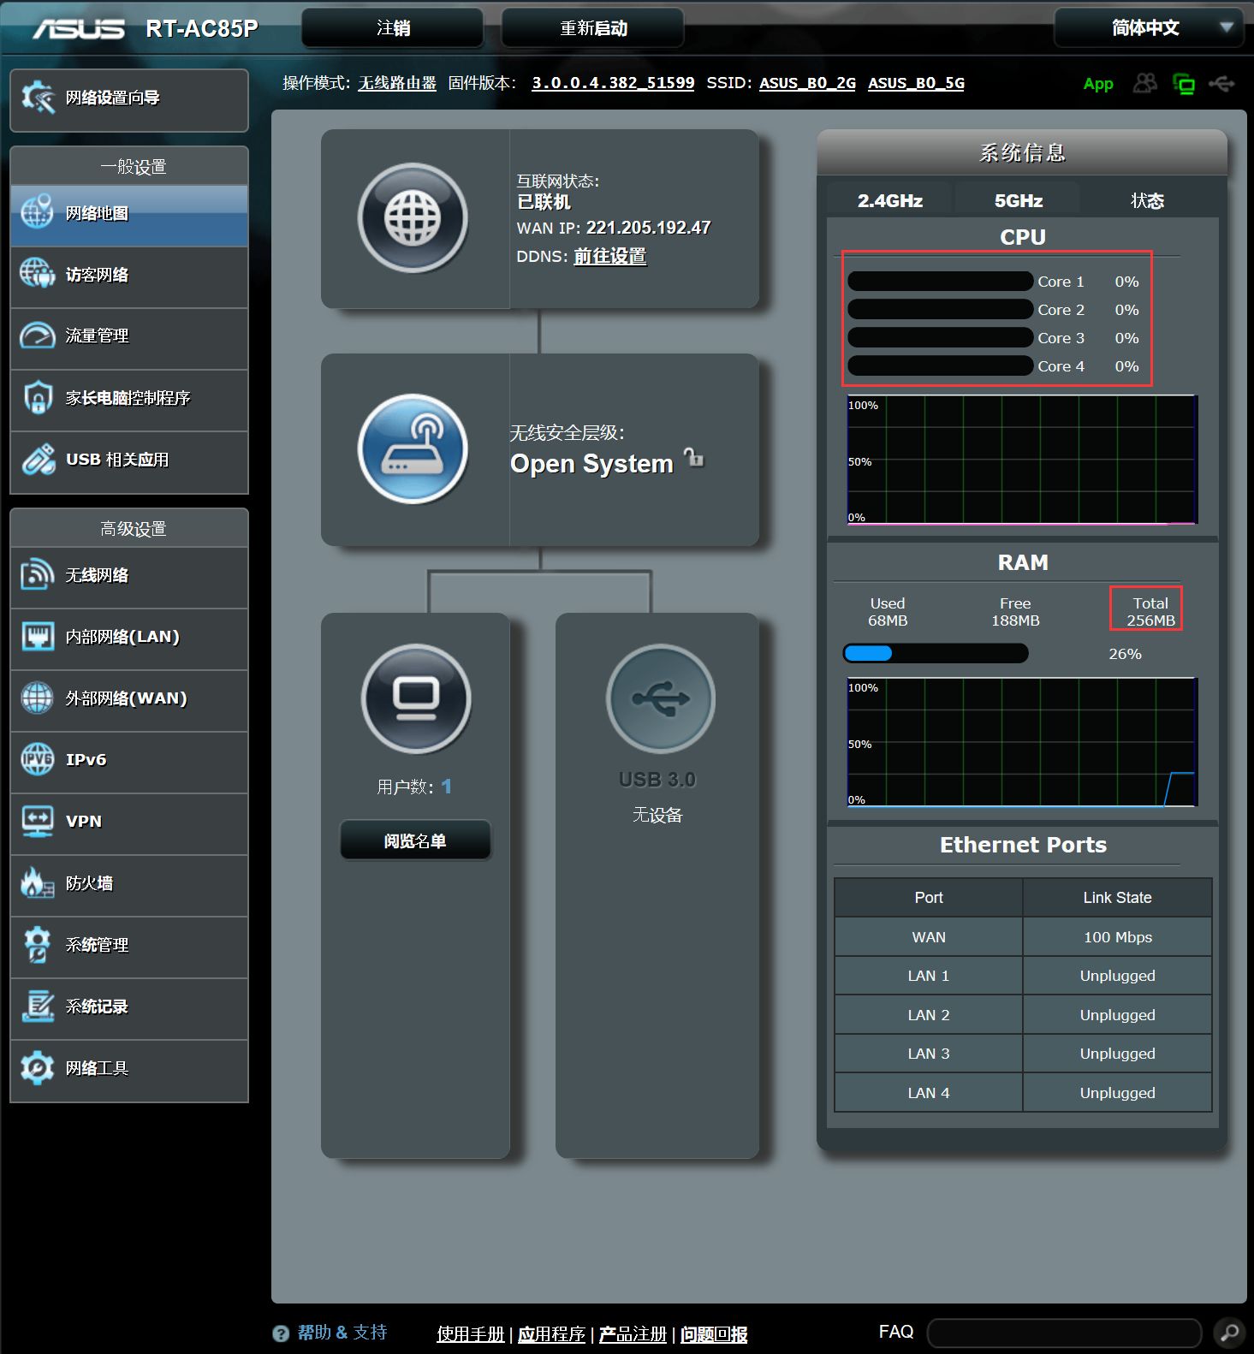Open firmware version 3.0.0.4.382_51599 link
Screen dimensions: 1254x1354
(x=613, y=83)
